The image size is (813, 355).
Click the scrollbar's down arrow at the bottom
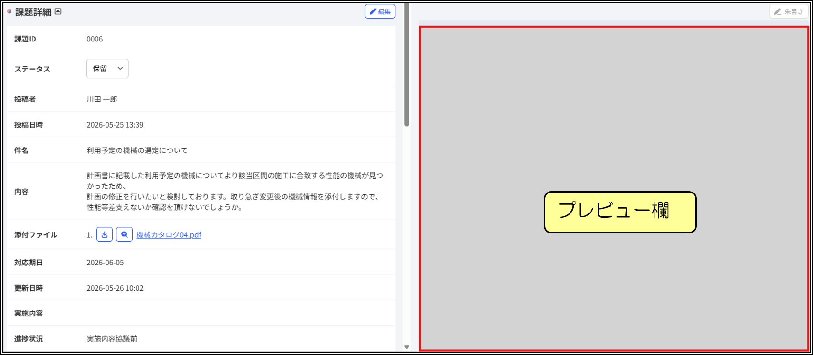pos(407,347)
